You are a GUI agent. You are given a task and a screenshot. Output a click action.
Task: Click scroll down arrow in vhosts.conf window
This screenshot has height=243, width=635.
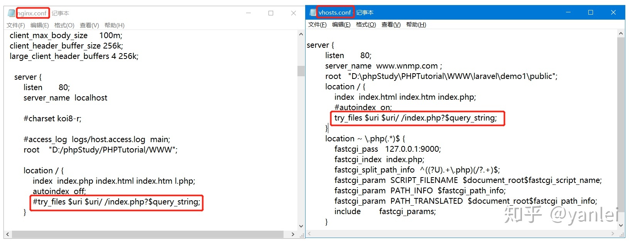(x=621, y=226)
